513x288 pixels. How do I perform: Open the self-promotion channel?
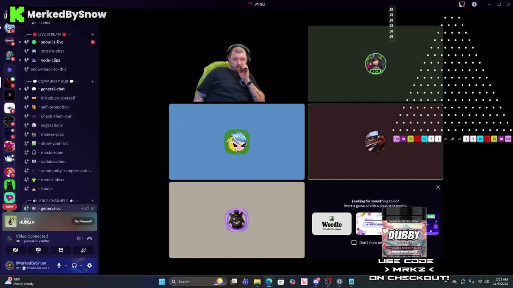pyautogui.click(x=59, y=107)
